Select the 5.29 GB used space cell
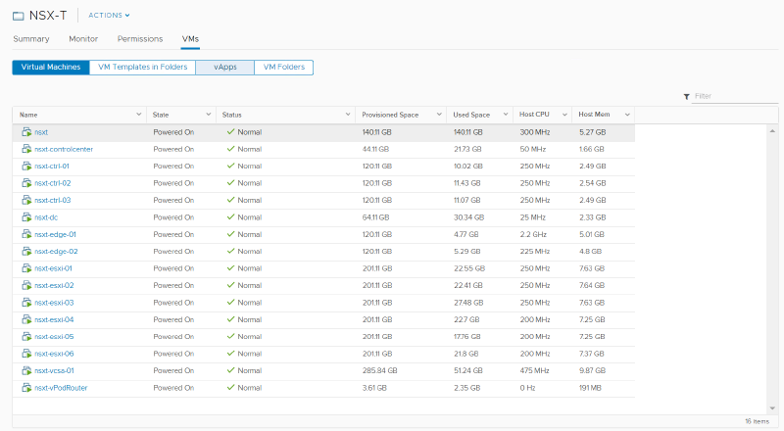The image size is (784, 431). coord(467,251)
